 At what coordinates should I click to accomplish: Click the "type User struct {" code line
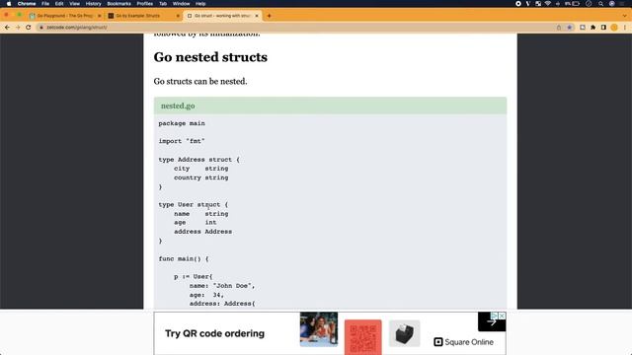(194, 205)
